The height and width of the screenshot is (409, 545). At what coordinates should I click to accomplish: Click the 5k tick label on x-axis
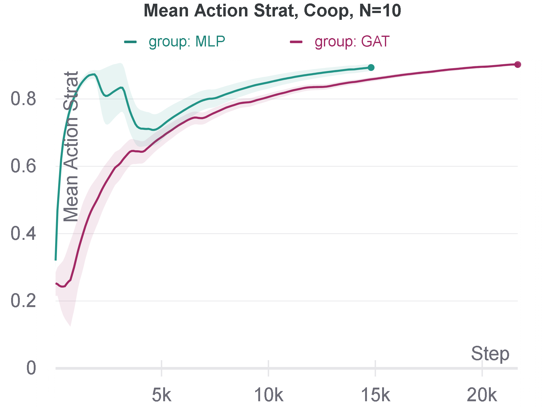coord(161,395)
